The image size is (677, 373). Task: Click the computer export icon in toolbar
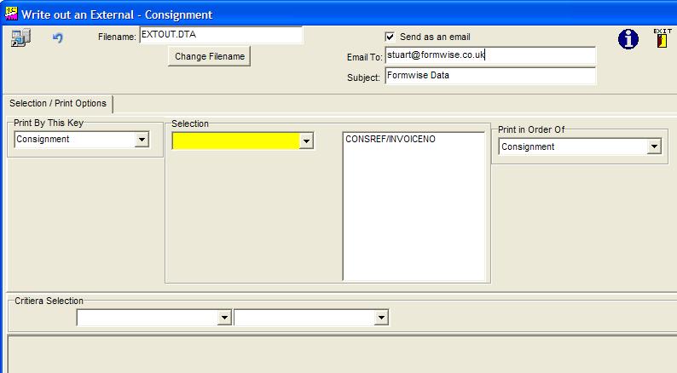coord(20,38)
